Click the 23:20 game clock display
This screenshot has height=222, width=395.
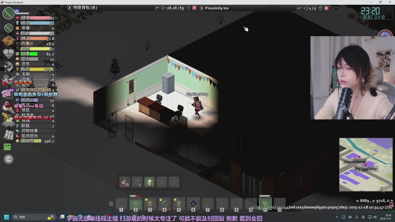click(370, 11)
